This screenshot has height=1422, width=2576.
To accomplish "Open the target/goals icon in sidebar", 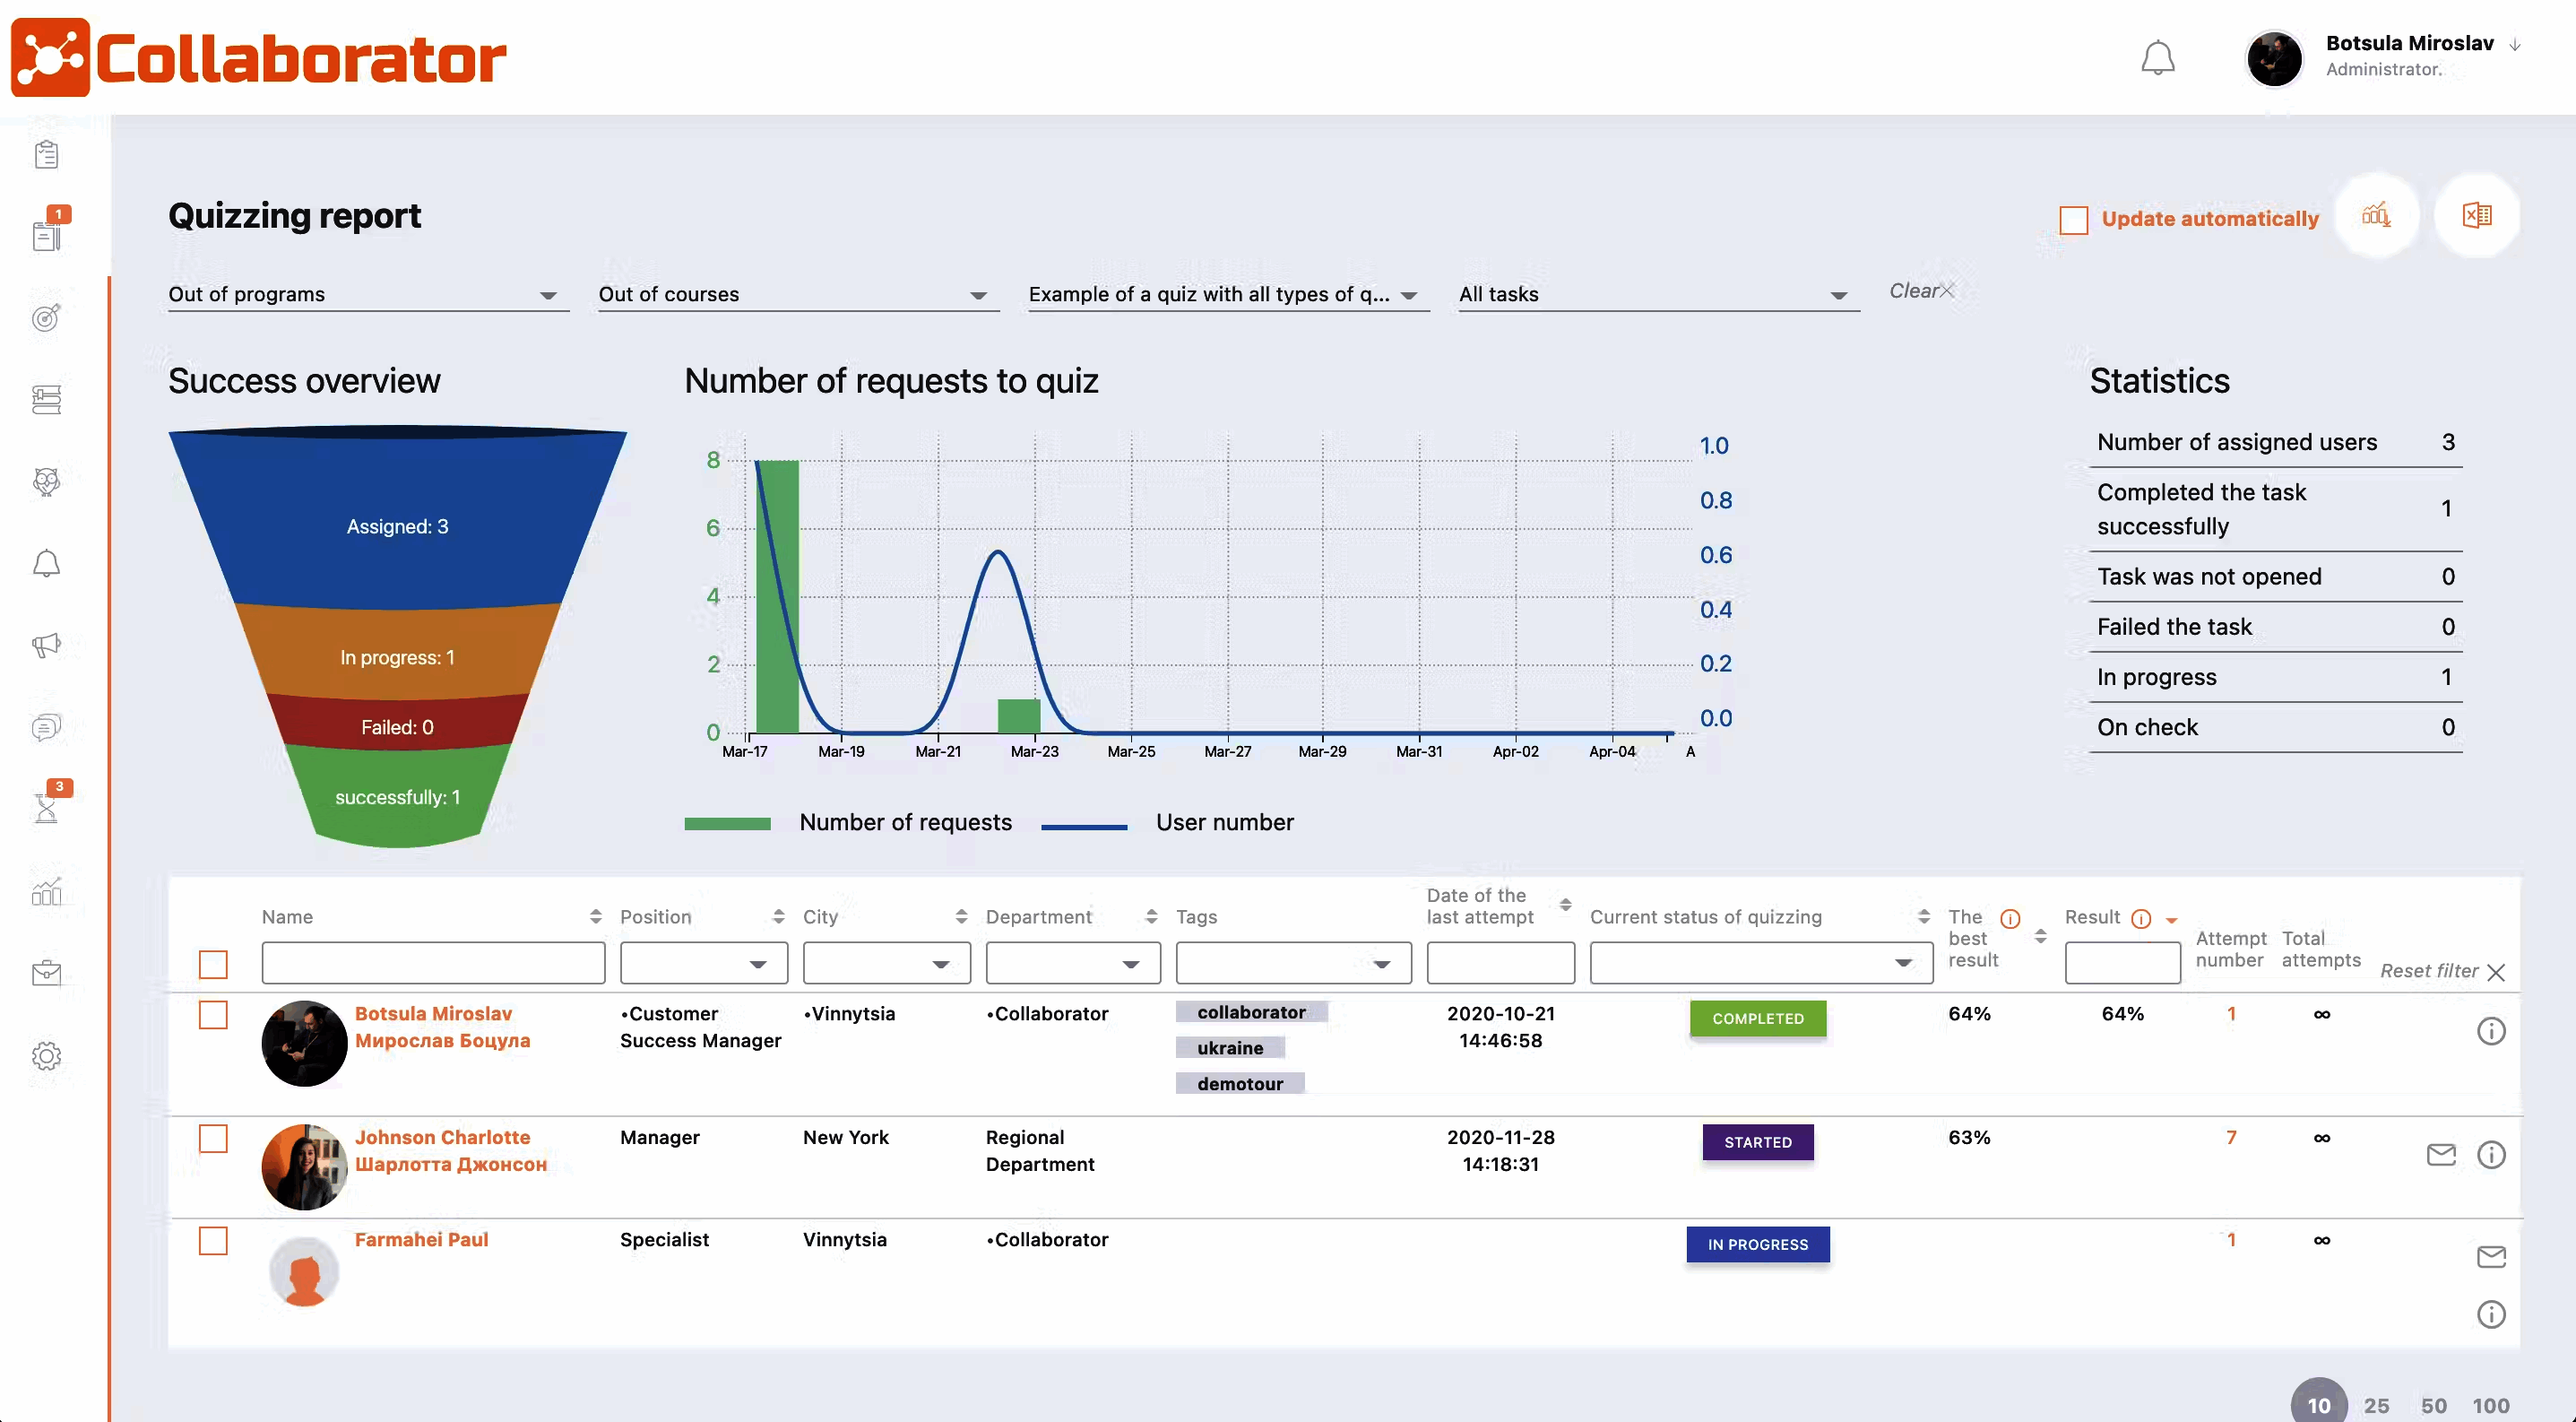I will (46, 318).
